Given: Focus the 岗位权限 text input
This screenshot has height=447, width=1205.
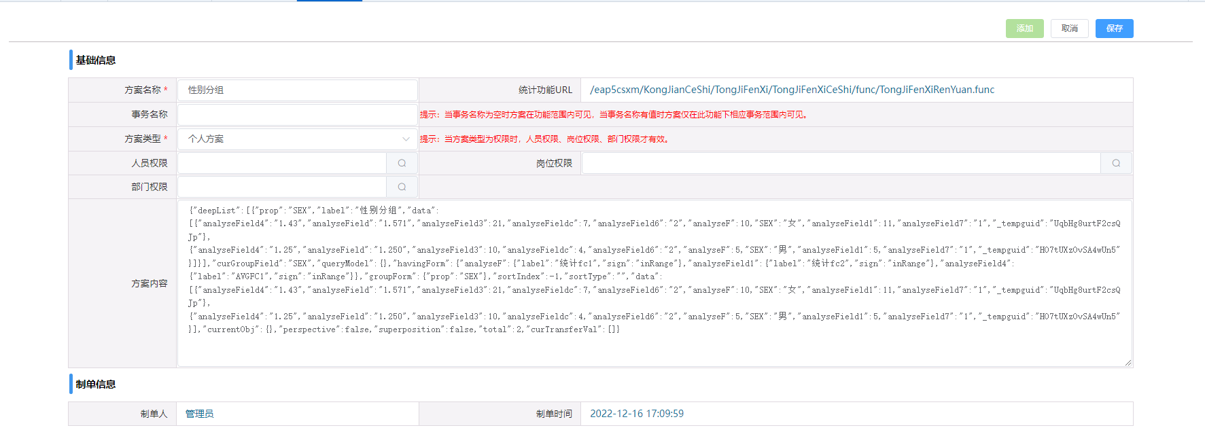Looking at the screenshot, I should click(x=841, y=163).
